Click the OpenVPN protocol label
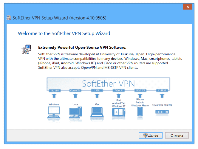The image size is (198, 149). pyautogui.click(x=75, y=90)
